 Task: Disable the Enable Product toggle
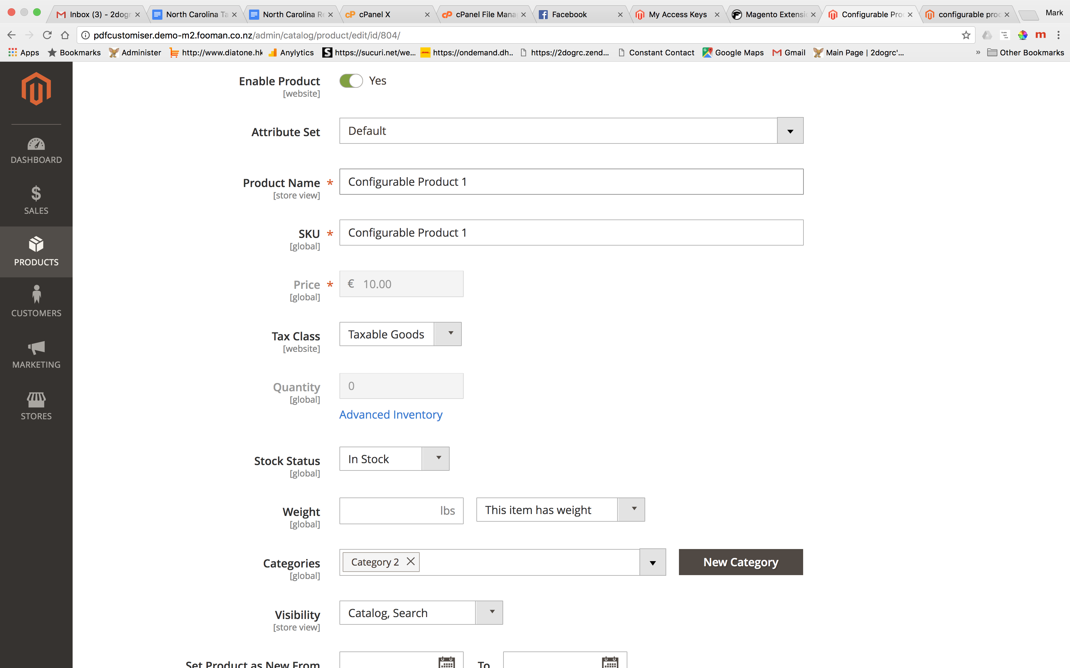[351, 80]
